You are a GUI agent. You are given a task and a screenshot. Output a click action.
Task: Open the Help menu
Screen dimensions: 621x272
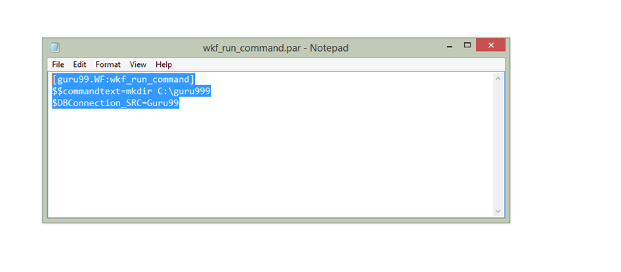pyautogui.click(x=163, y=64)
